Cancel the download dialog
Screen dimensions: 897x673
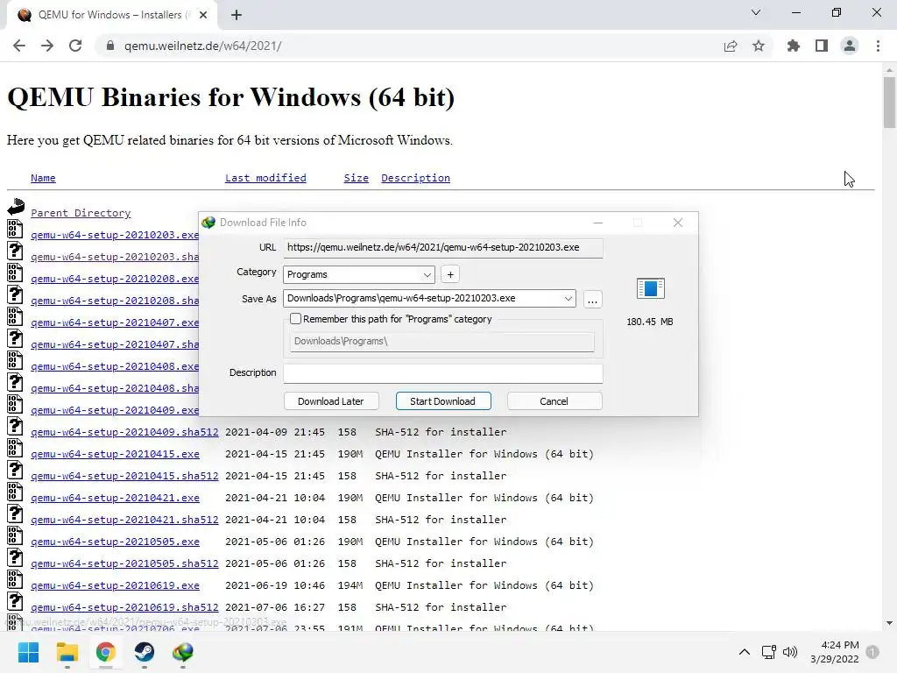[x=554, y=401]
